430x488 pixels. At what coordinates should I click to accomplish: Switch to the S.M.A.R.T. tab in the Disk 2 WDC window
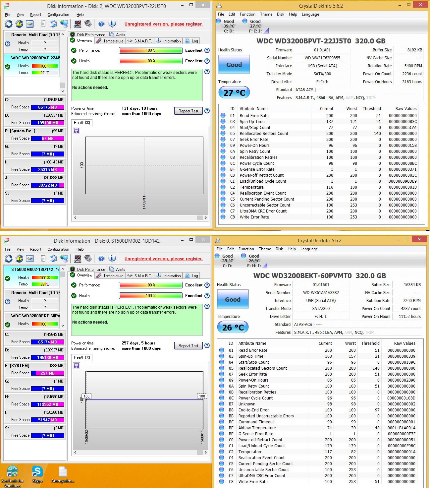point(140,41)
